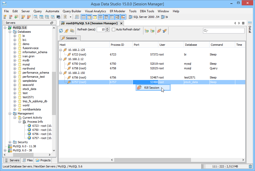Open the dropdown arrow beside the new document icon

[x=70, y=17]
